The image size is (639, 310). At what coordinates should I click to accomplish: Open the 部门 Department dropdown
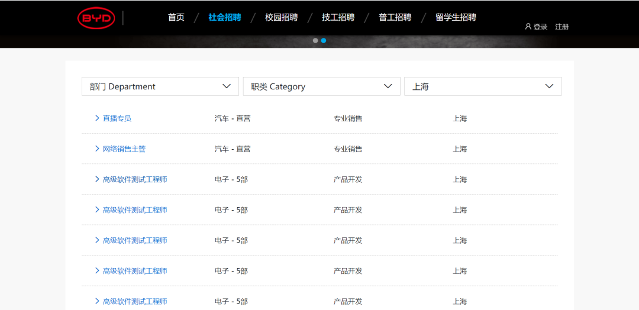click(160, 86)
